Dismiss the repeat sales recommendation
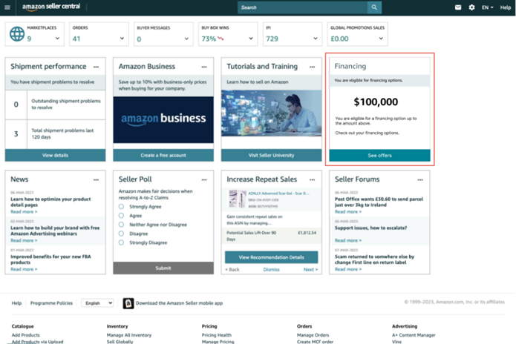The width and height of the screenshot is (516, 344). coord(272,269)
